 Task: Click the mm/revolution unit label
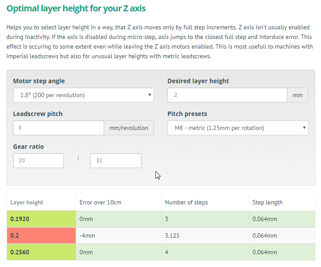click(129, 128)
